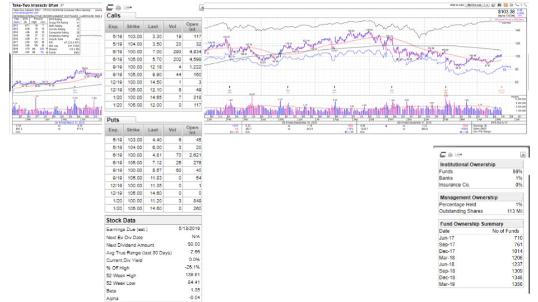The width and height of the screenshot is (538, 302).
Task: Click the Calls Last column header
Action: point(153,26)
